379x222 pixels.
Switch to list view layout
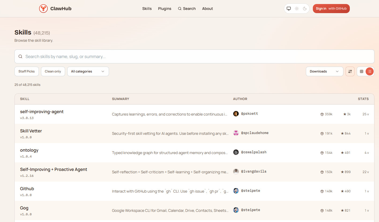370,71
